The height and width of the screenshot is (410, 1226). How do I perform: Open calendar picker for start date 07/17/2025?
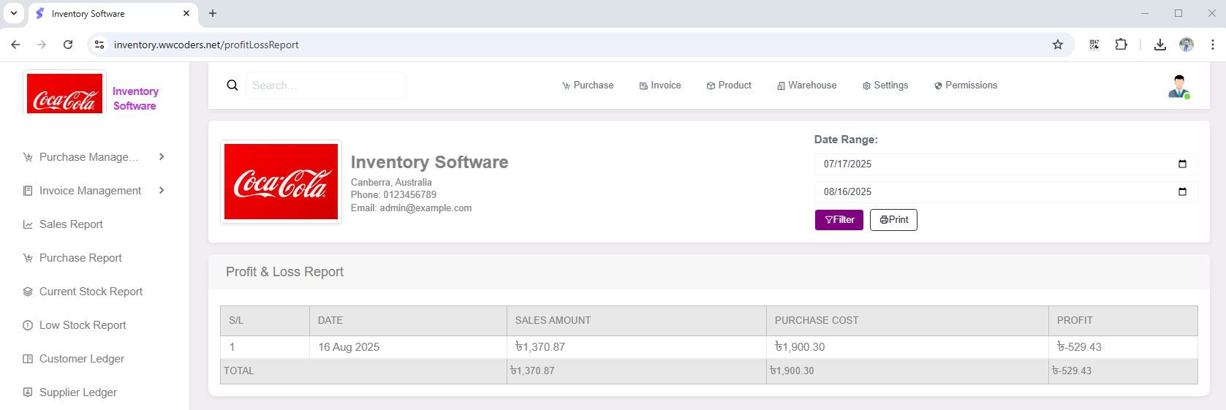(1182, 164)
